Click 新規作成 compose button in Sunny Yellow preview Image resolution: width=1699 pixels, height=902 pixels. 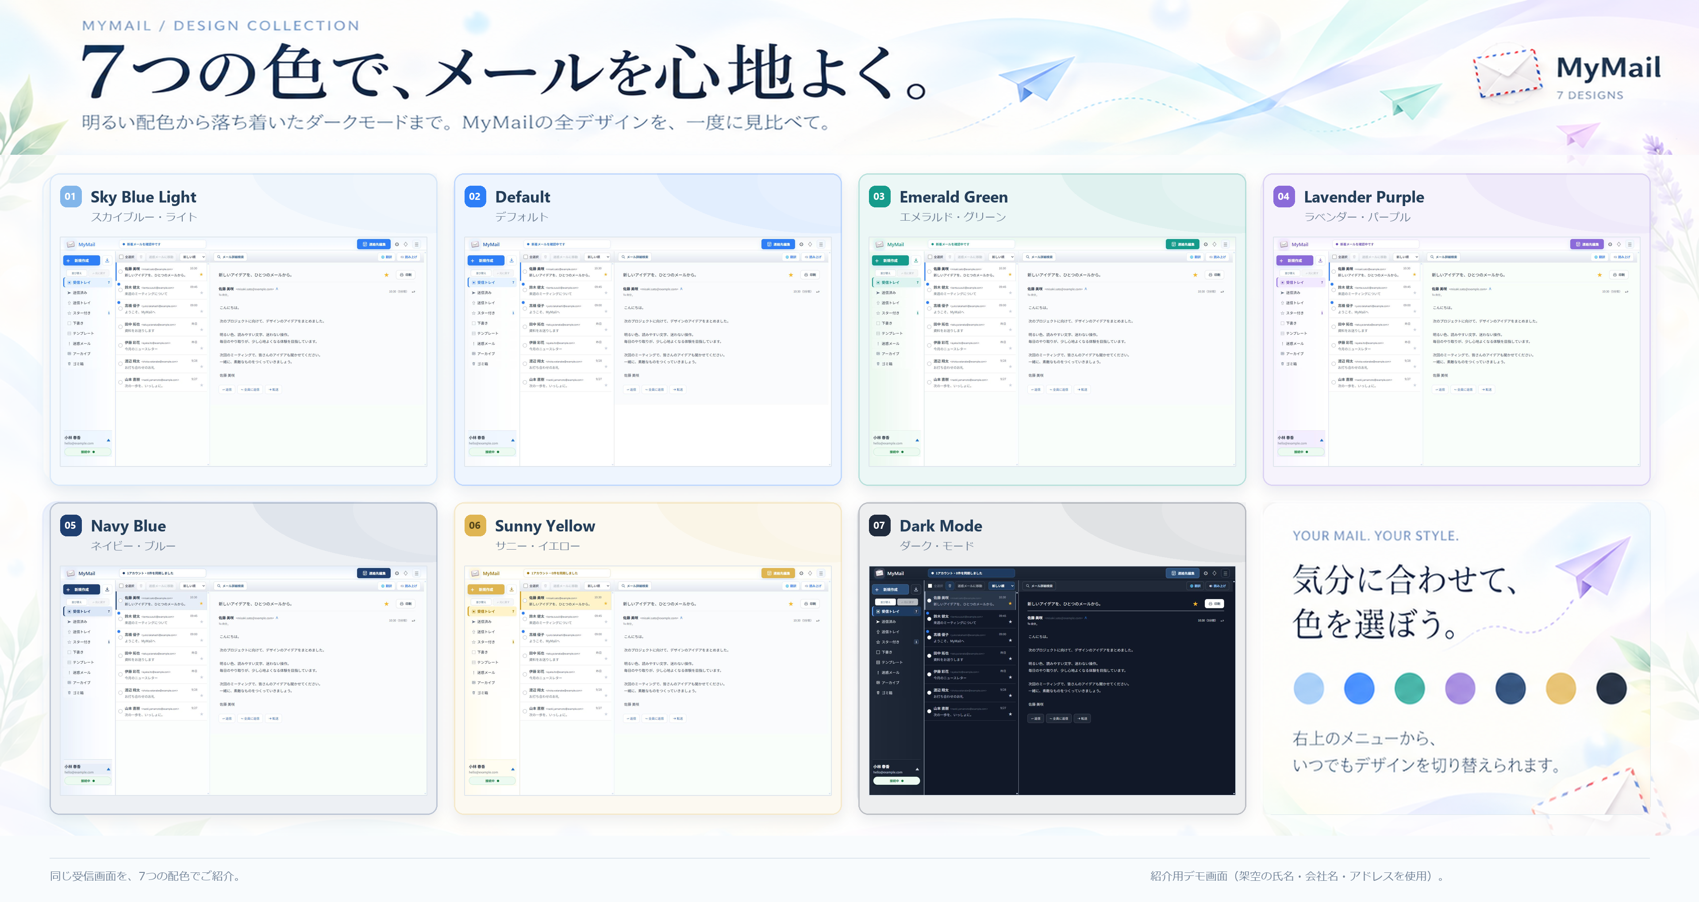[486, 589]
